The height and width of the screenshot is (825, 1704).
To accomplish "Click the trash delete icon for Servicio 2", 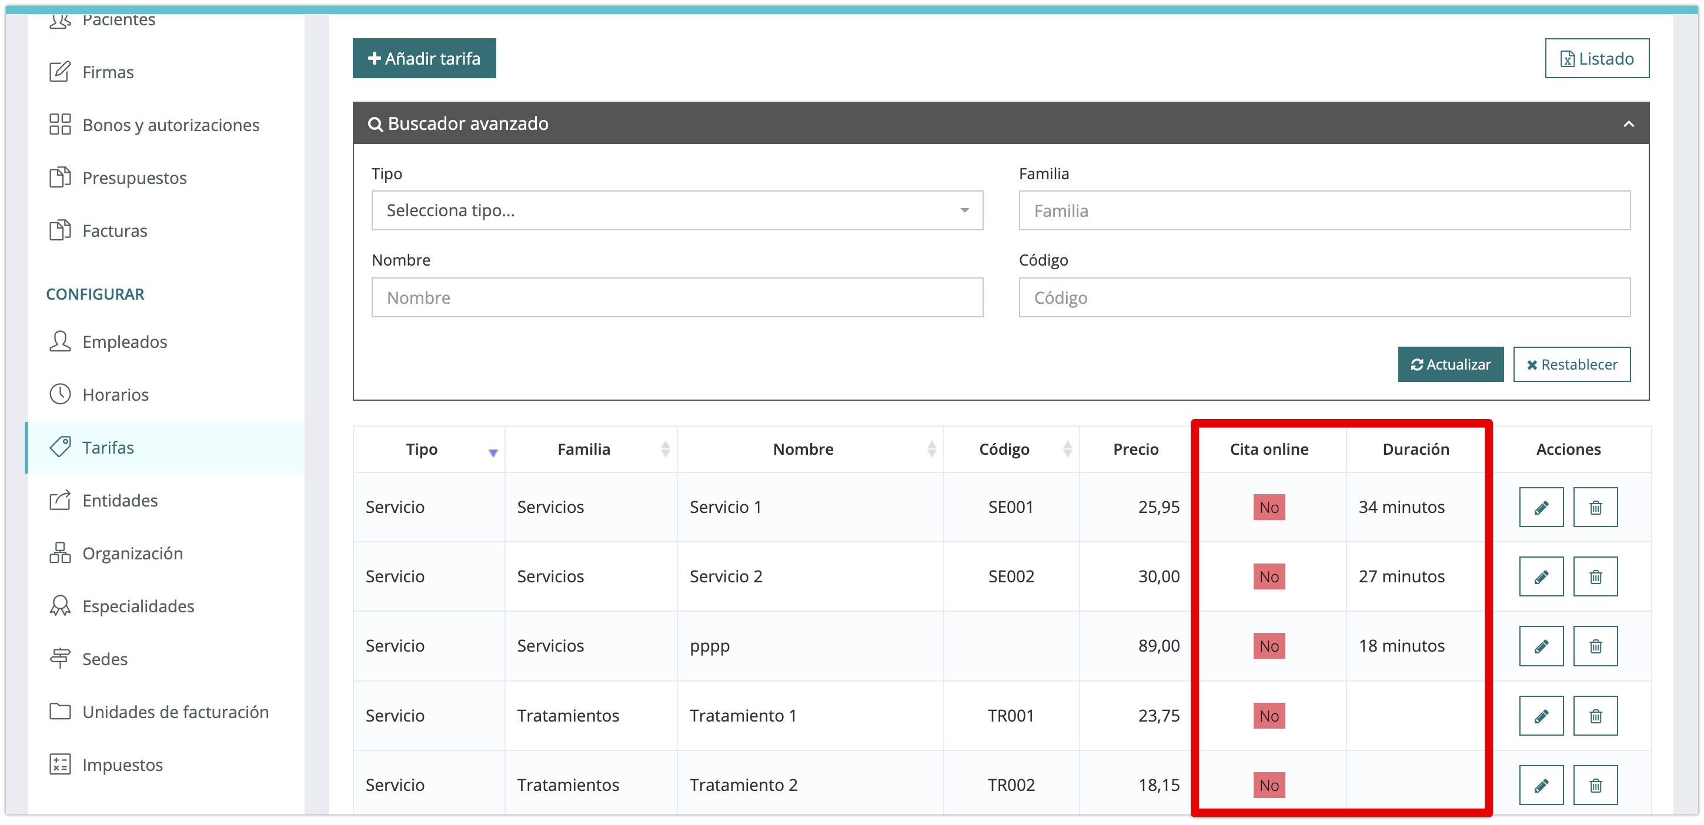I will pos(1595,576).
